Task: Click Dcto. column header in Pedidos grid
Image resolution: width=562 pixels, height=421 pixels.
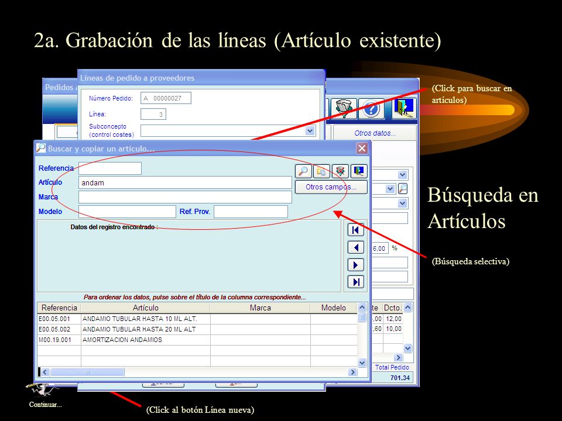Action: pyautogui.click(x=392, y=308)
